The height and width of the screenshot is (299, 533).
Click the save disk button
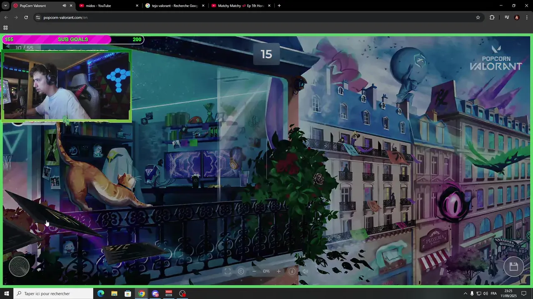[514, 267]
